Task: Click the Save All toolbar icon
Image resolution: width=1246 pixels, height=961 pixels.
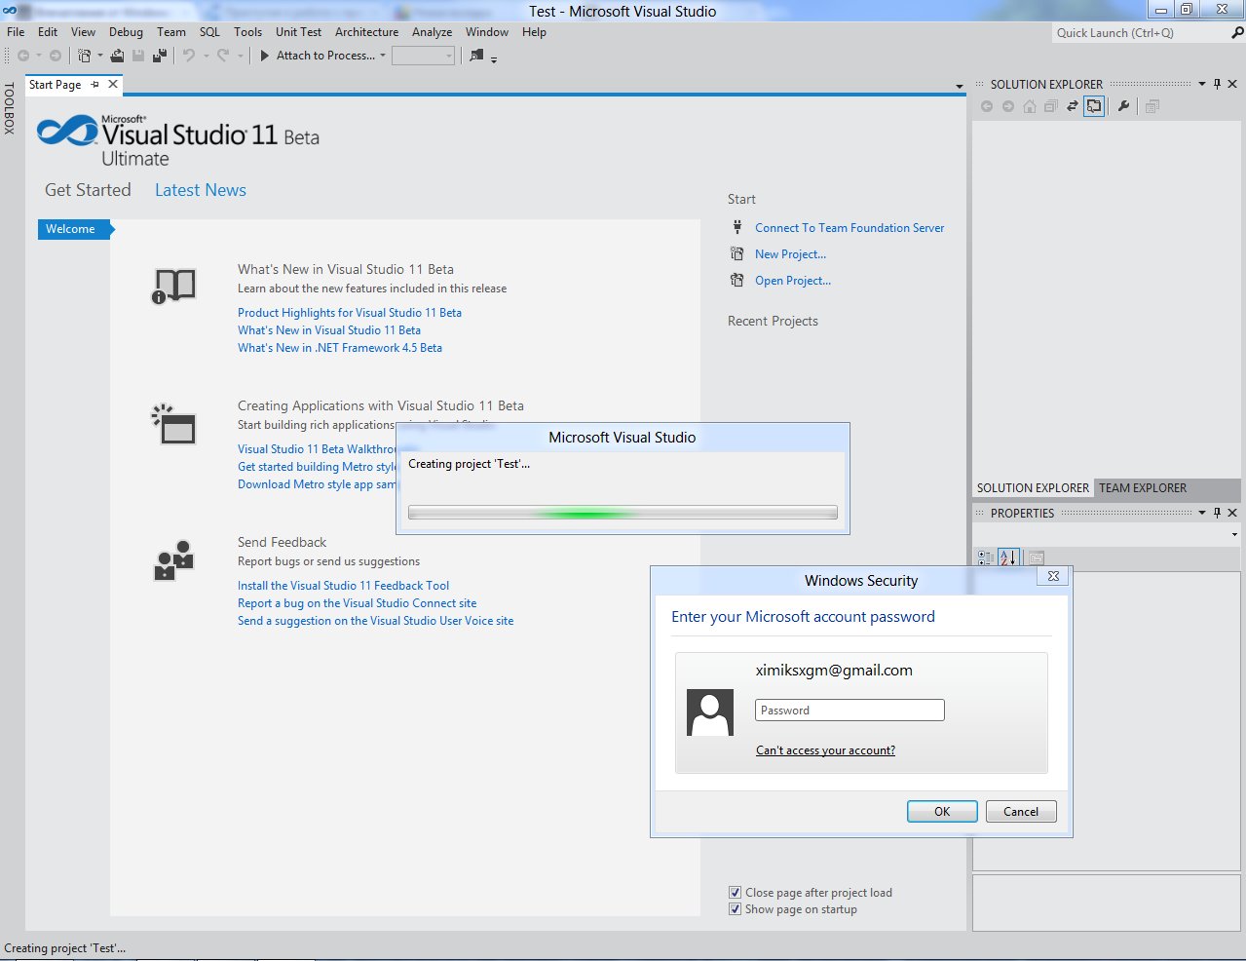Action: (x=159, y=56)
